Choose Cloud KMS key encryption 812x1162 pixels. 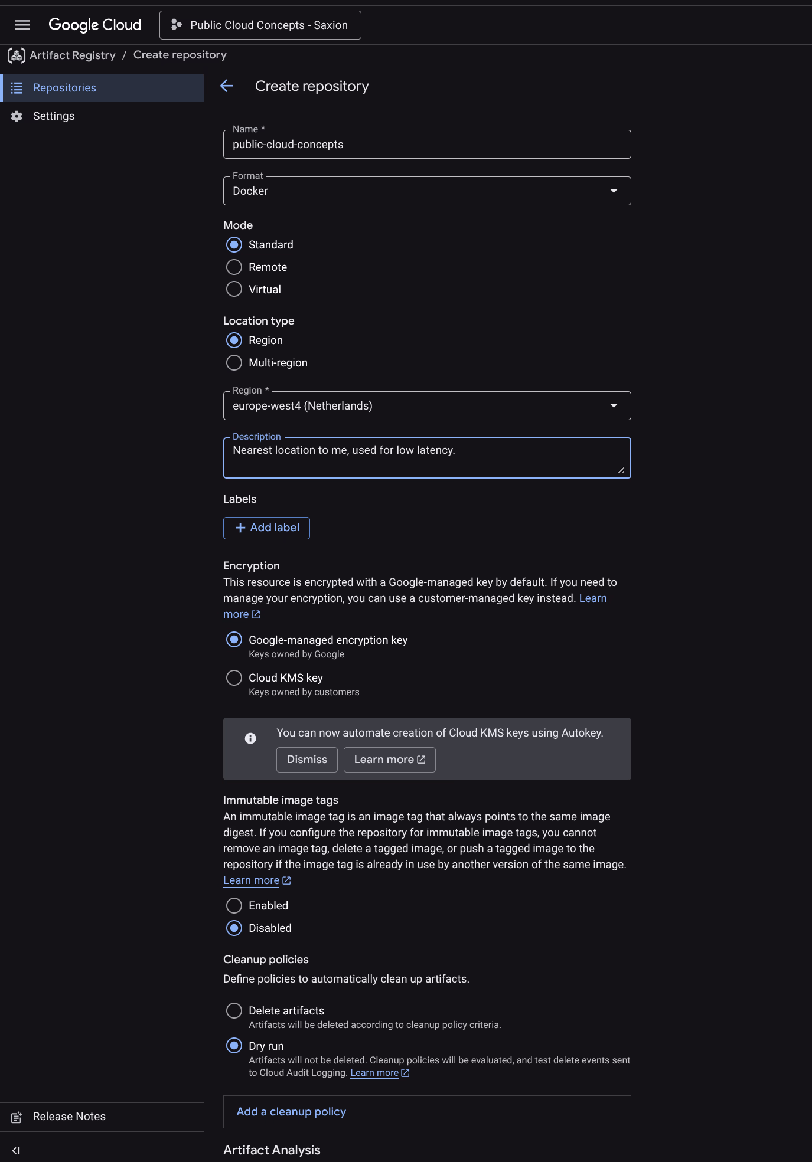point(234,677)
